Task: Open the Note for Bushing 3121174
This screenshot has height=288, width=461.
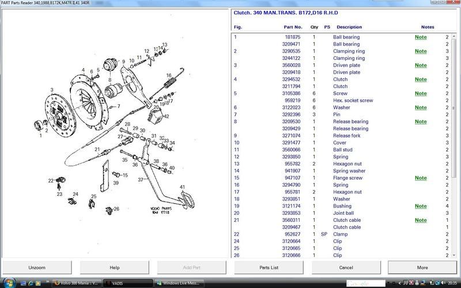Action: point(421,206)
